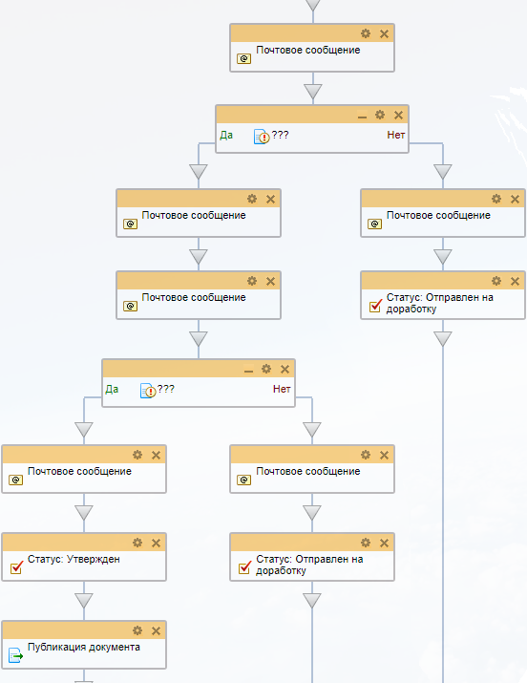The image size is (527, 683).
Task: Open gear of Отправлен на доработку under first Нет
Action: coord(496,281)
